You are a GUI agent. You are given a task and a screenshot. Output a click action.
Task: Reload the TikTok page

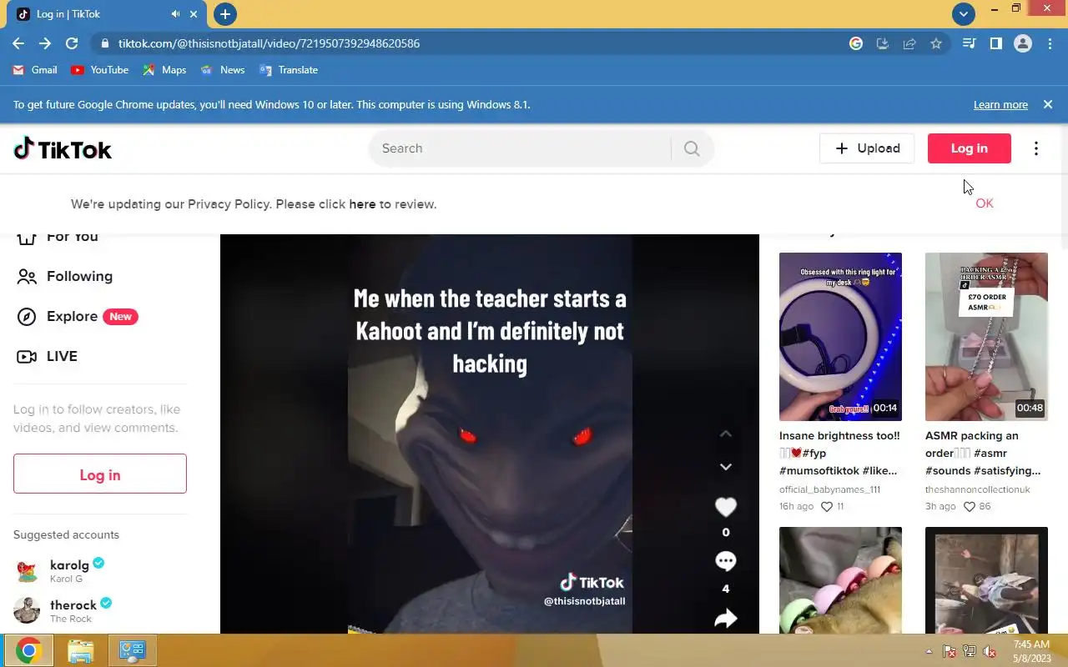(x=72, y=43)
